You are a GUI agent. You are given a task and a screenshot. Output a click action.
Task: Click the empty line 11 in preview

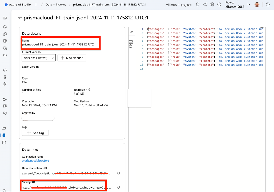(x=205, y=69)
